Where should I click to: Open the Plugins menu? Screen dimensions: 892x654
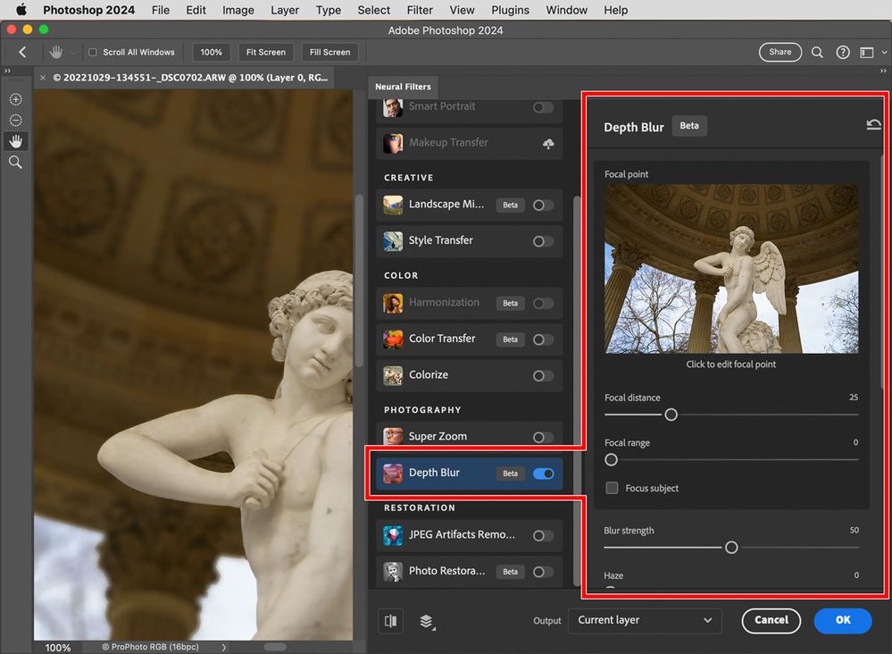(510, 10)
